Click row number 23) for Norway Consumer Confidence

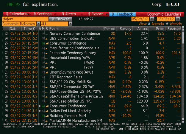click(7, 33)
